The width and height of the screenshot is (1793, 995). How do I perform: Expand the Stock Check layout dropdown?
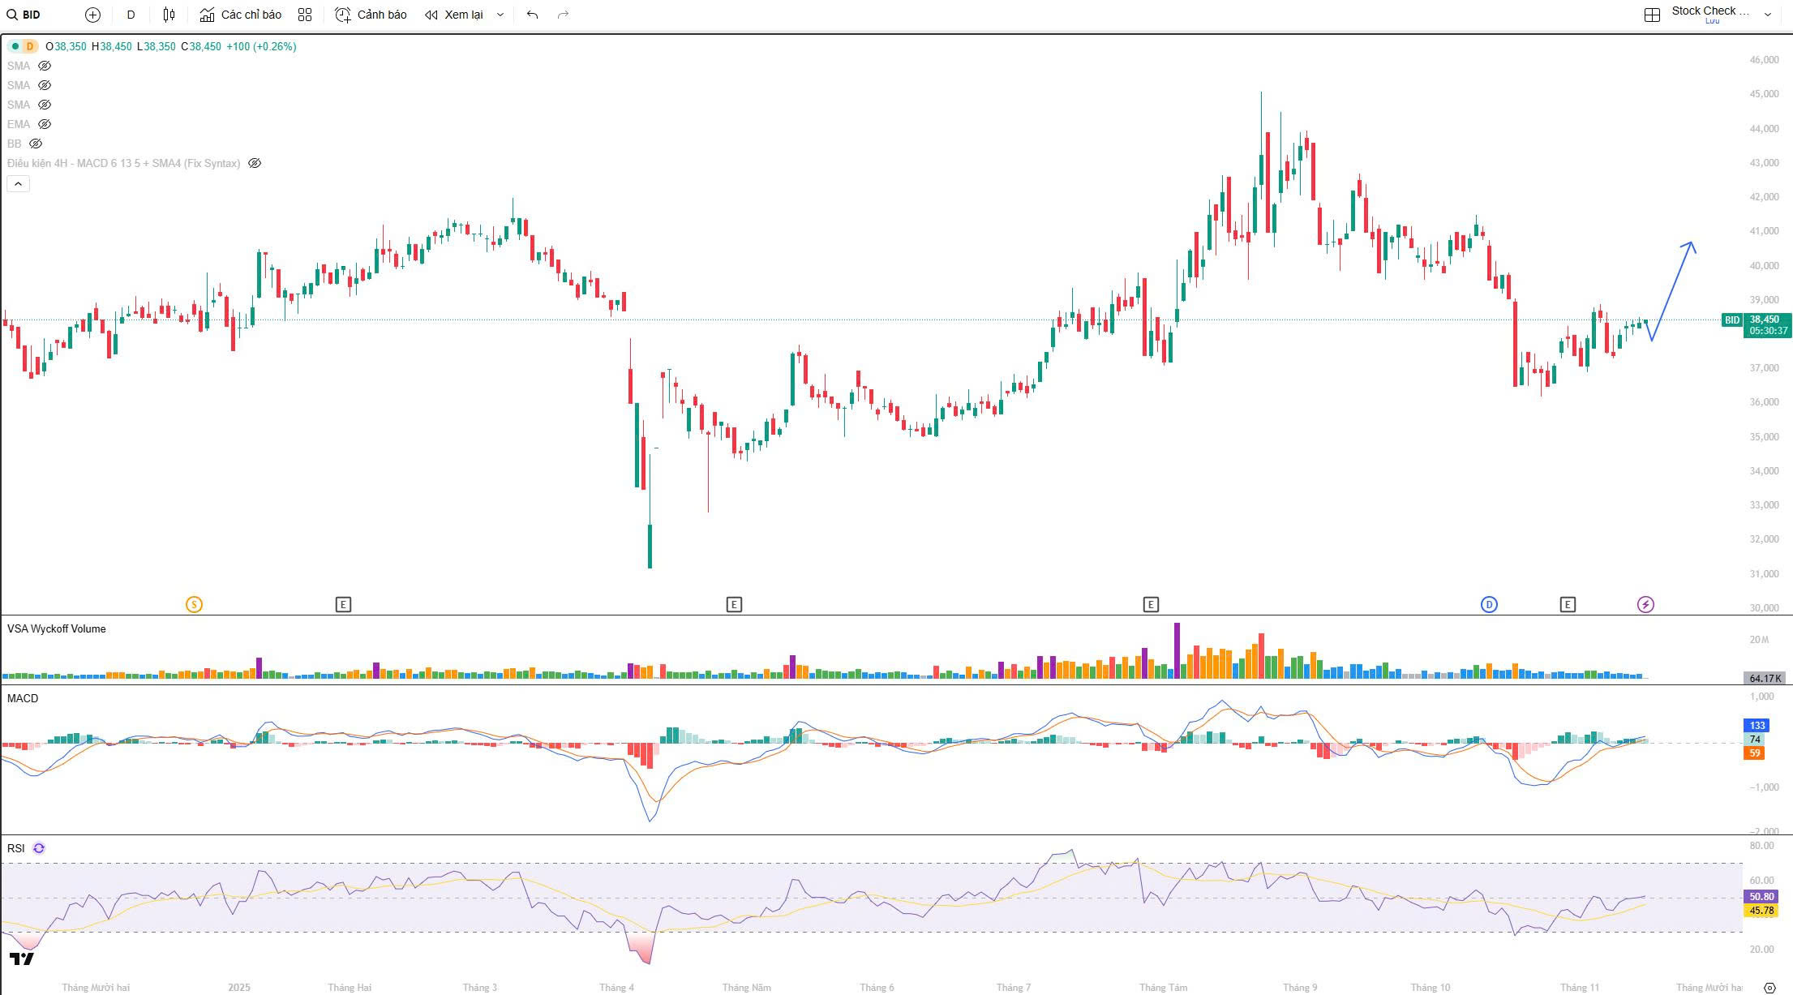pyautogui.click(x=1768, y=15)
